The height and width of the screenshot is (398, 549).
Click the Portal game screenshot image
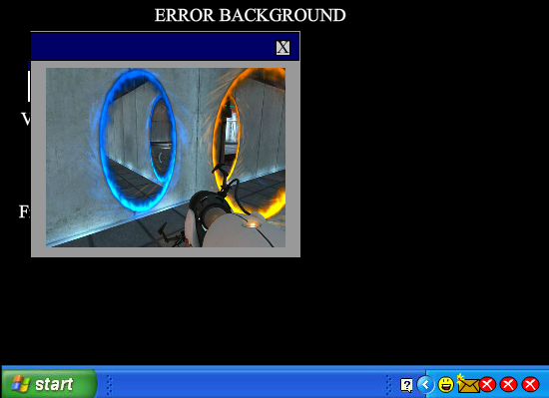[x=166, y=158]
